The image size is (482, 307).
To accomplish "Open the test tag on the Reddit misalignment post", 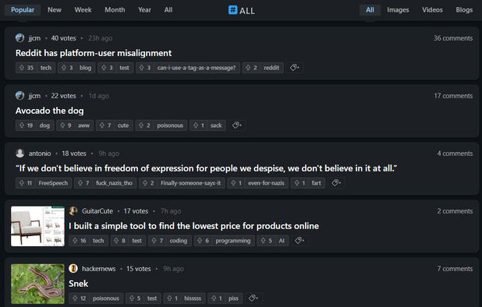I will point(124,68).
